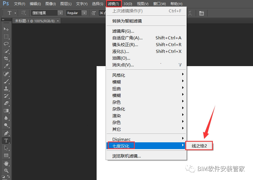Select the Horizontal Type tool in toolbox
The image size is (253, 180).
point(6,141)
